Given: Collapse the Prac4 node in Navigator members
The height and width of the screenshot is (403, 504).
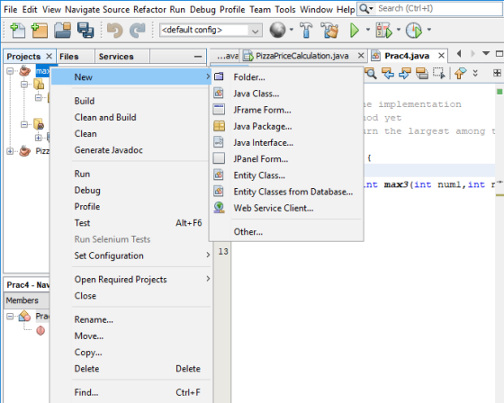Looking at the screenshot, I should click(x=10, y=317).
